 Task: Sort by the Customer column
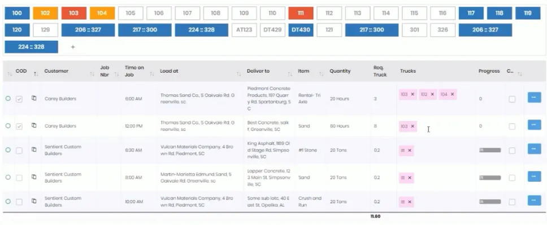point(92,74)
